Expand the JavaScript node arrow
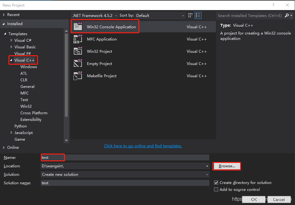 [x=11, y=133]
